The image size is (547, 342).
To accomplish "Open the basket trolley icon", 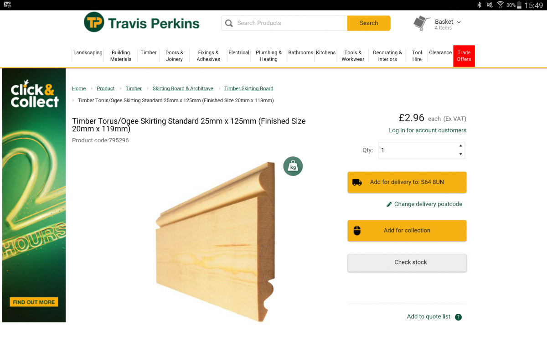I will pyautogui.click(x=422, y=23).
